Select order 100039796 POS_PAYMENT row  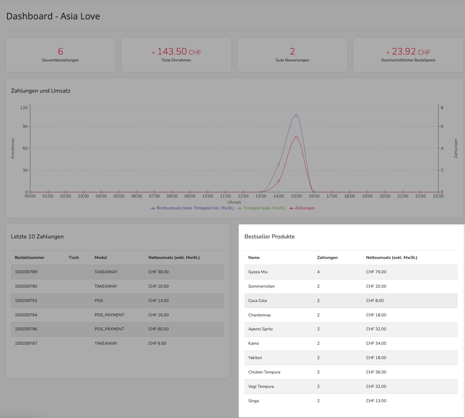click(x=117, y=329)
